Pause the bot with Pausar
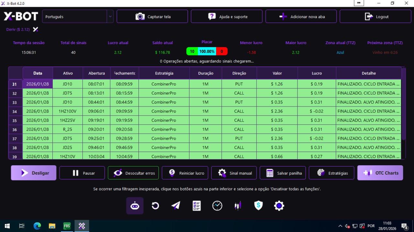Image resolution: width=414 pixels, height=232 pixels. 82,173
